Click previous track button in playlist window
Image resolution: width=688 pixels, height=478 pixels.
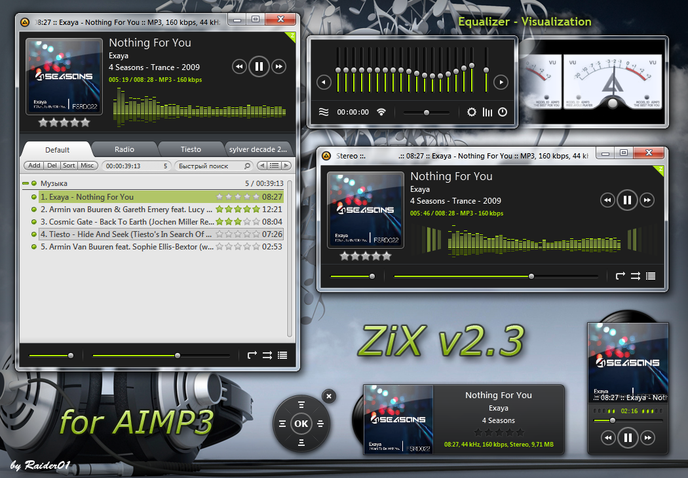coord(239,67)
